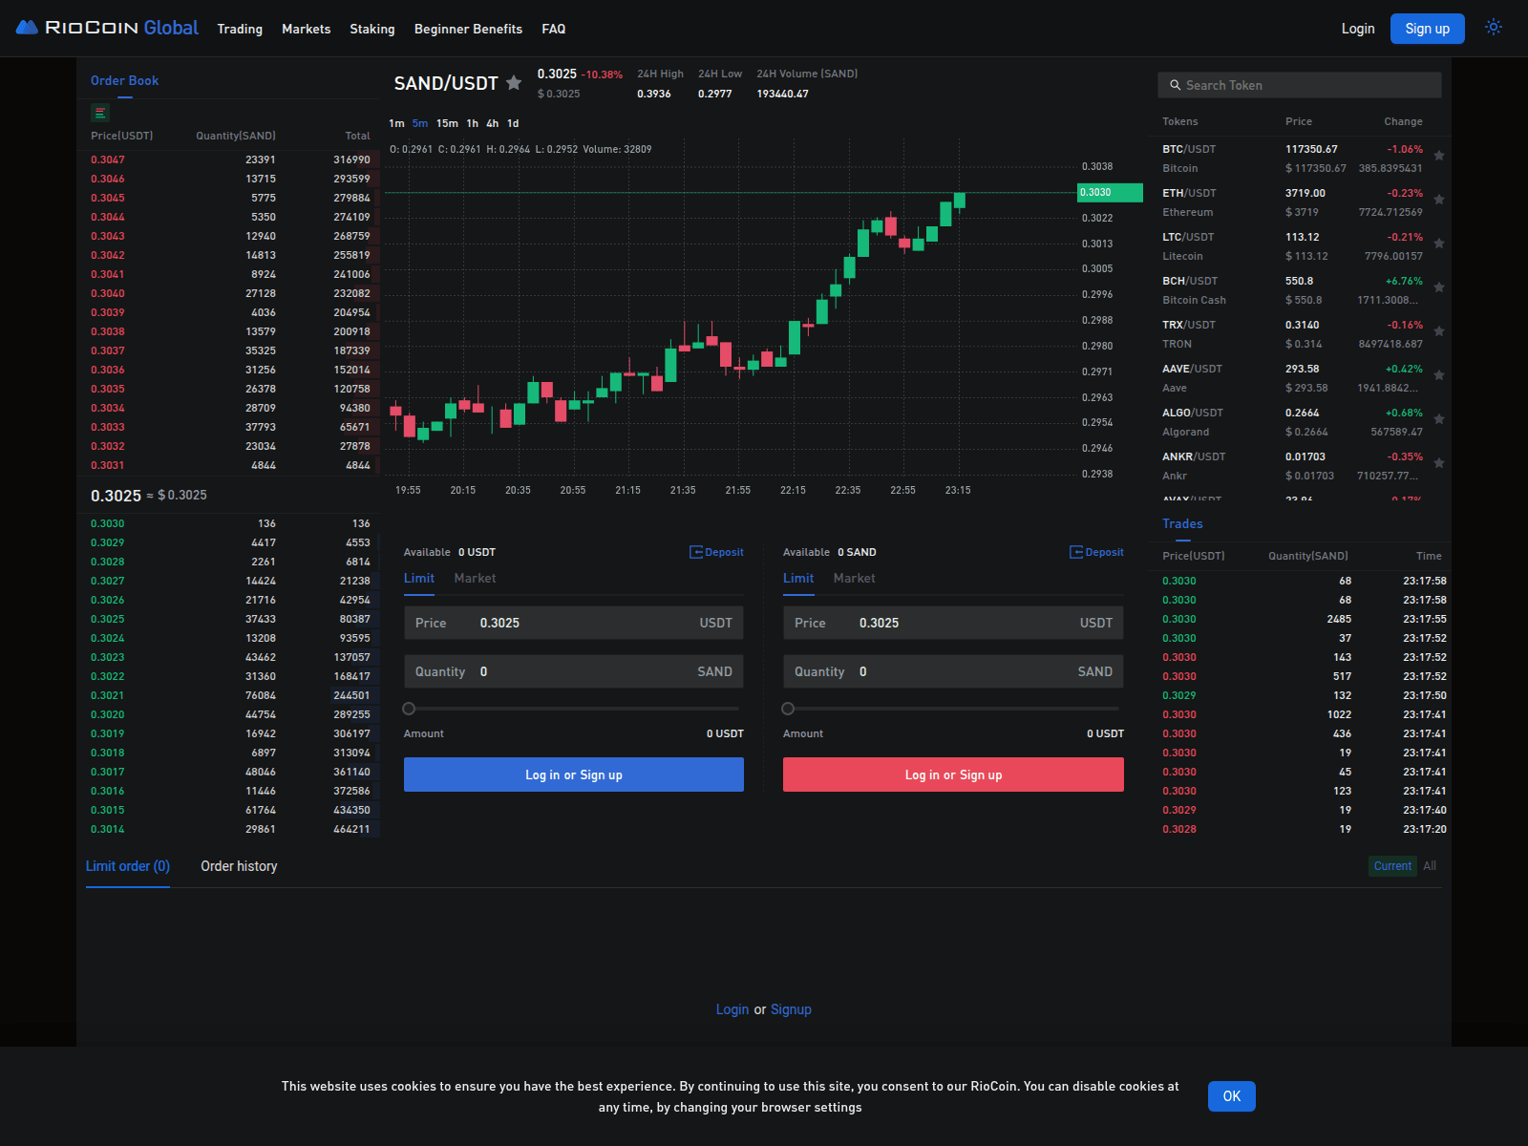This screenshot has width=1528, height=1146.
Task: Select the 1d chart interval
Action: (x=513, y=123)
